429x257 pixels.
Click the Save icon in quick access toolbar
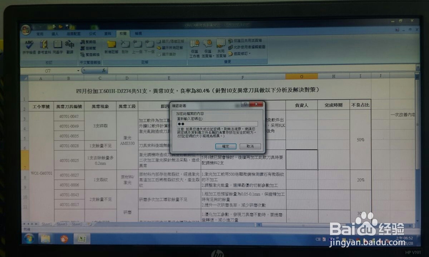(67, 27)
